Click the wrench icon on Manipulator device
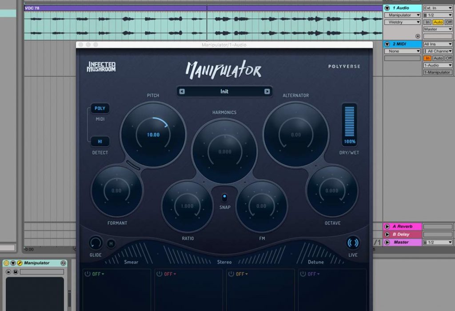455x311 pixels. coord(20,263)
